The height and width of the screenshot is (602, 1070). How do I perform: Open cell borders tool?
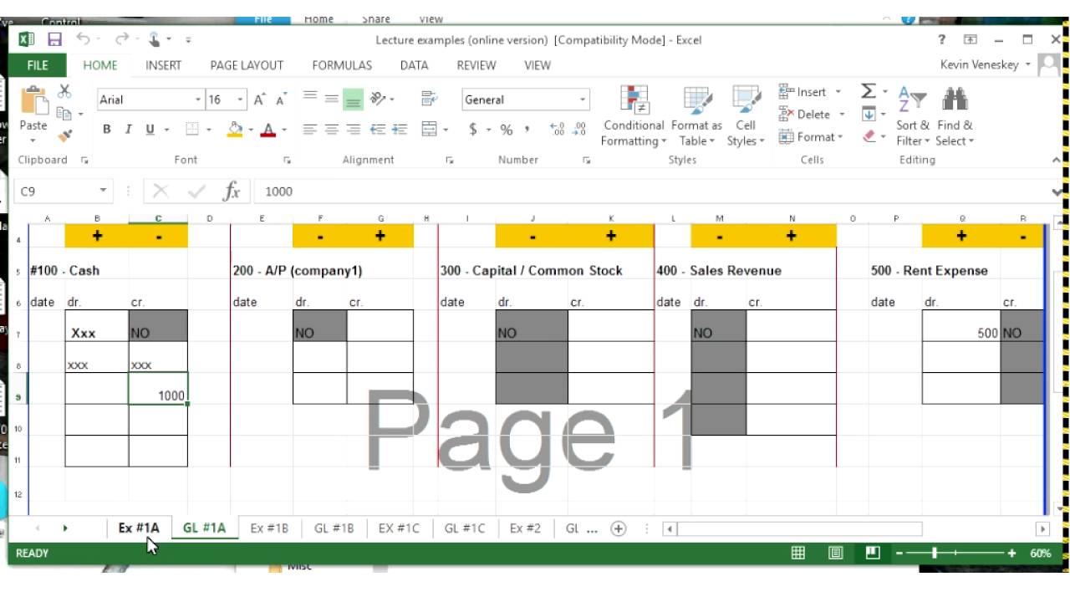coord(193,129)
